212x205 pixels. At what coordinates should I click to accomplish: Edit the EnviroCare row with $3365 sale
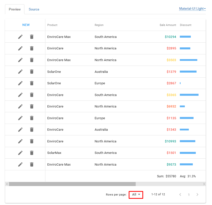point(20,95)
